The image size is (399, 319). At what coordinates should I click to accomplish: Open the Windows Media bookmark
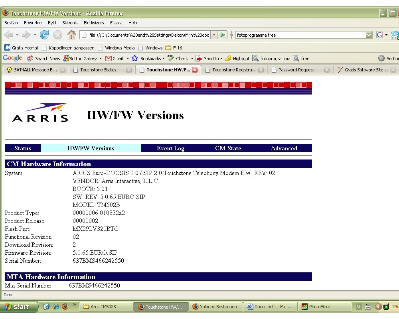click(x=116, y=47)
